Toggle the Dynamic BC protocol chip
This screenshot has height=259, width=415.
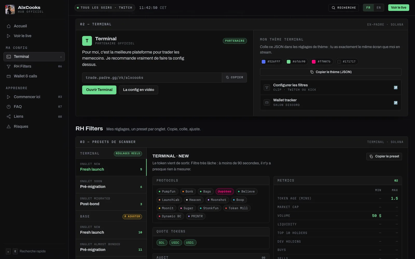pos(170,216)
